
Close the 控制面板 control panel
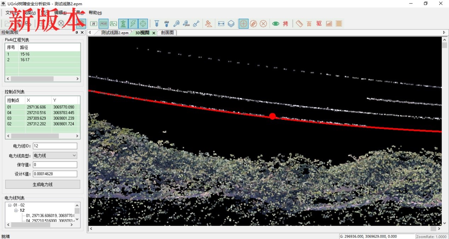(82, 33)
